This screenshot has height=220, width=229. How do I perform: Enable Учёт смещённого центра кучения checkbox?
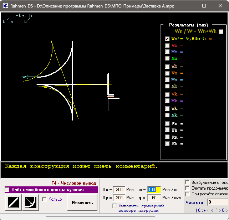7,190
